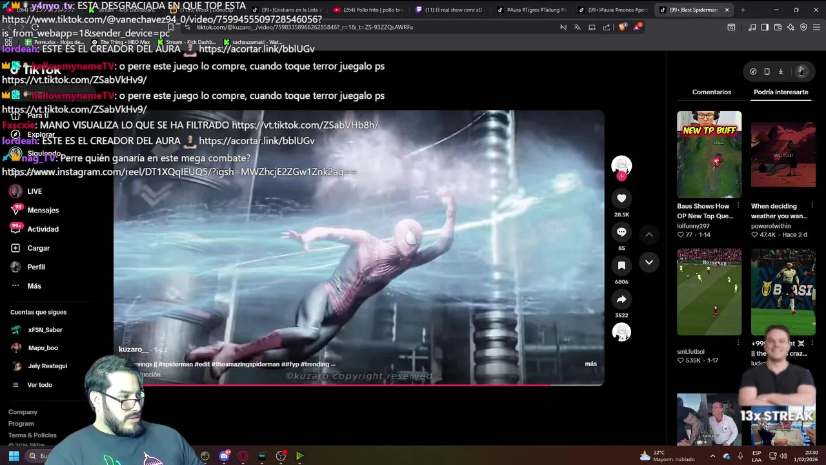Viewport: 826px width, 465px height.
Task: Switch to '(99+)#aura #monos' browser tab
Action: [613, 10]
